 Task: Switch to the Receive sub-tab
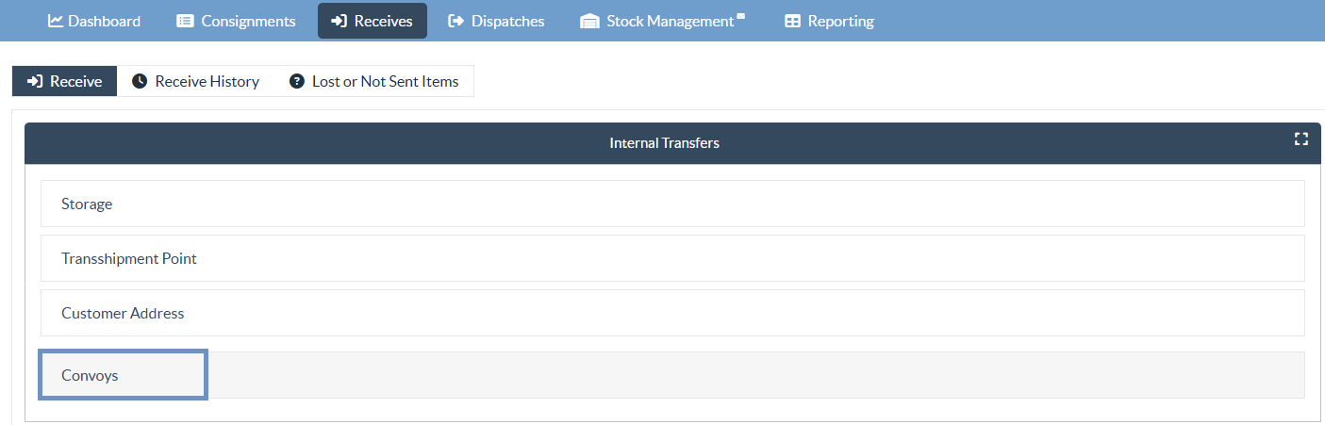[64, 81]
